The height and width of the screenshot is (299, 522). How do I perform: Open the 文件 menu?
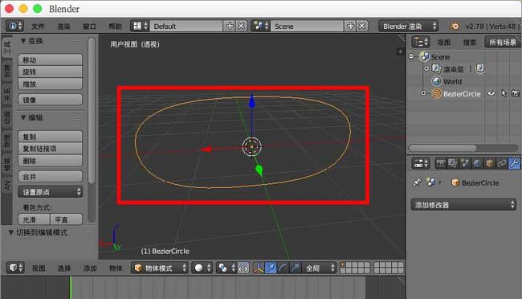point(38,27)
